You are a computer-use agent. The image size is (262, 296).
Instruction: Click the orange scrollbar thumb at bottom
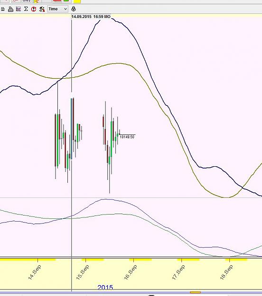[x=196, y=292]
